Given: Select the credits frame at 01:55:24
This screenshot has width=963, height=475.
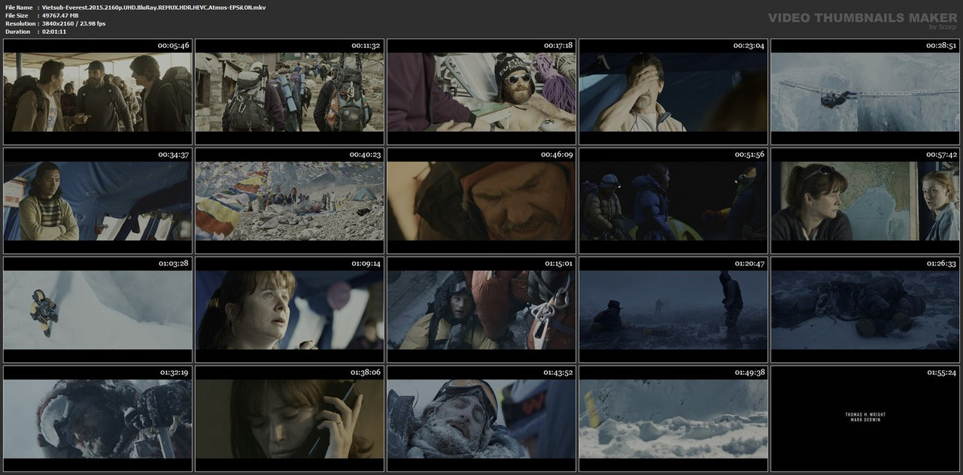Looking at the screenshot, I should (865, 419).
